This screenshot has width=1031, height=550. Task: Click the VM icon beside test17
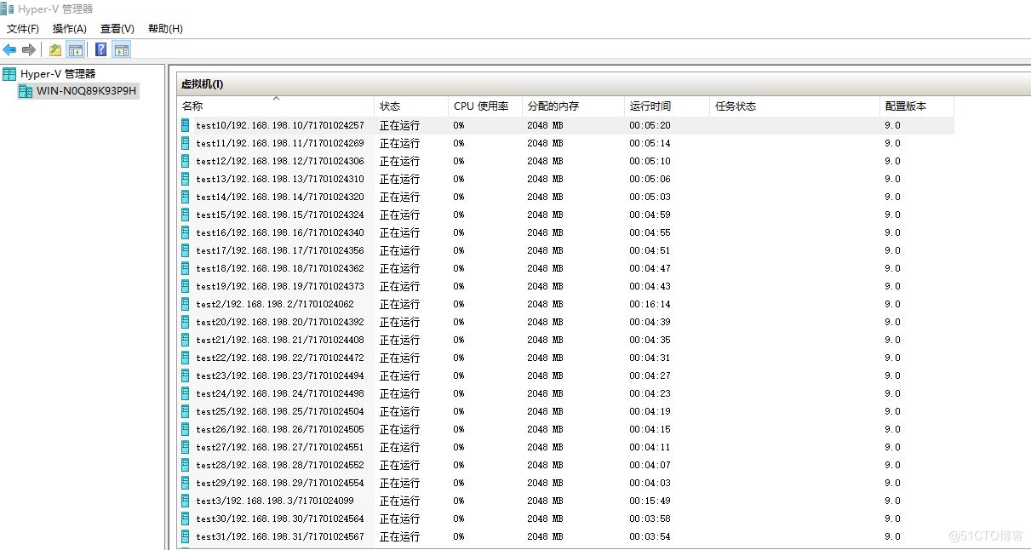[186, 250]
